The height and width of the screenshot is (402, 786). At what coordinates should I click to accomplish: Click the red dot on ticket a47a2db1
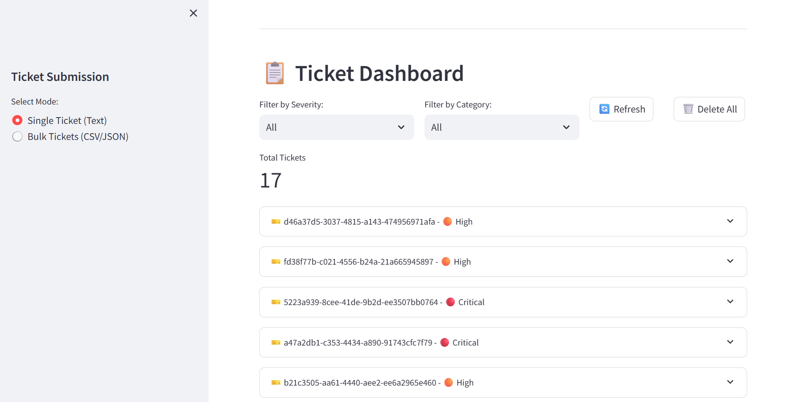(x=444, y=343)
